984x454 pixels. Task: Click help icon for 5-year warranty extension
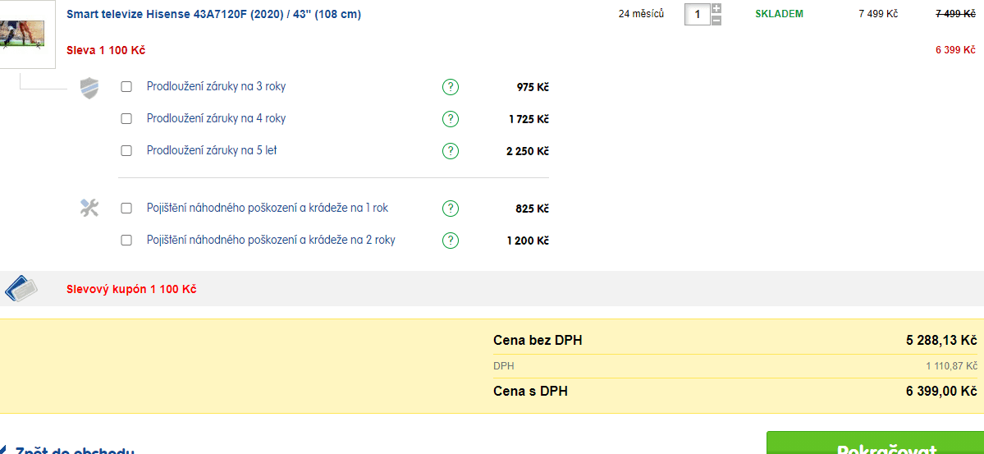pos(450,151)
